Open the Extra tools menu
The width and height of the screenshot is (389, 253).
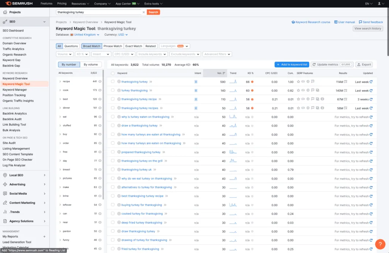(153, 3)
